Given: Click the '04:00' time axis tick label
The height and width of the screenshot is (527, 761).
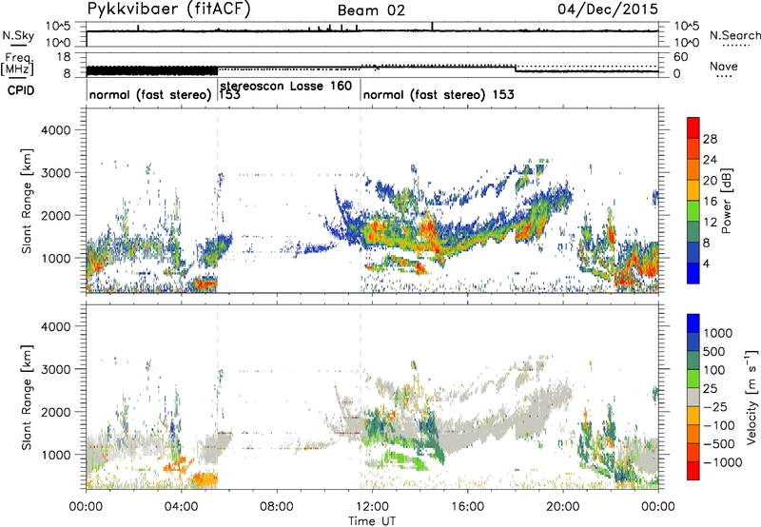Looking at the screenshot, I should tap(182, 507).
